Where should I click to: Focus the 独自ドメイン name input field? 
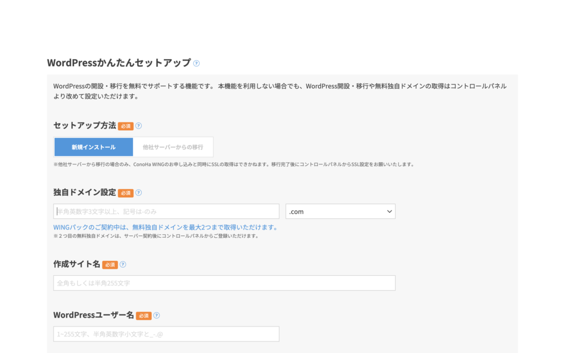167,211
